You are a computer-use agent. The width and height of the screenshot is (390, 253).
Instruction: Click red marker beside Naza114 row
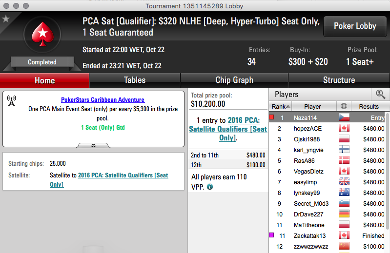tap(271, 117)
